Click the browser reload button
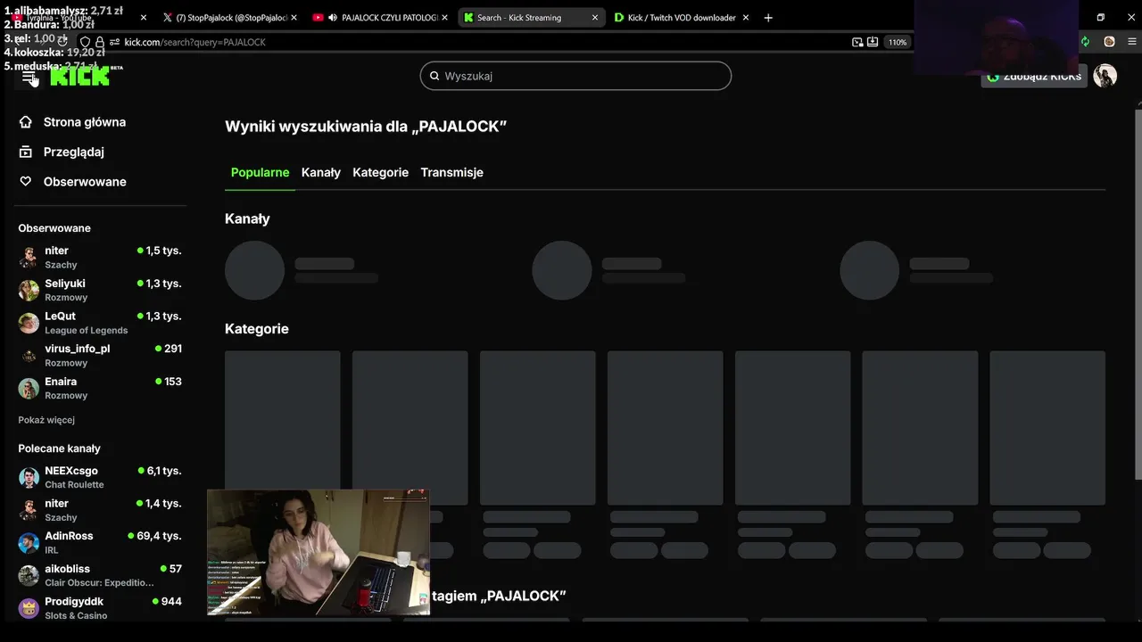Viewport: 1142px width, 642px height. [x=62, y=42]
